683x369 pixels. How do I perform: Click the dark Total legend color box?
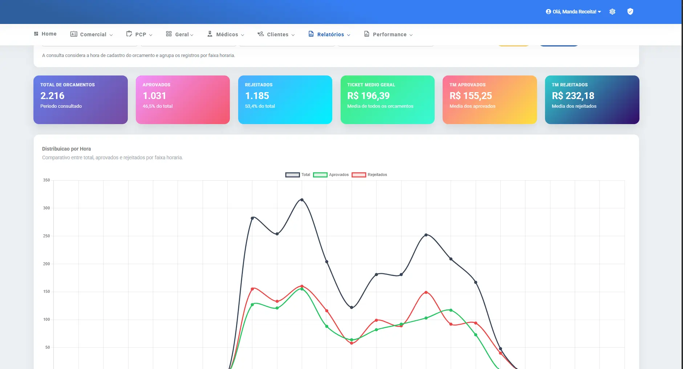tap(292, 175)
